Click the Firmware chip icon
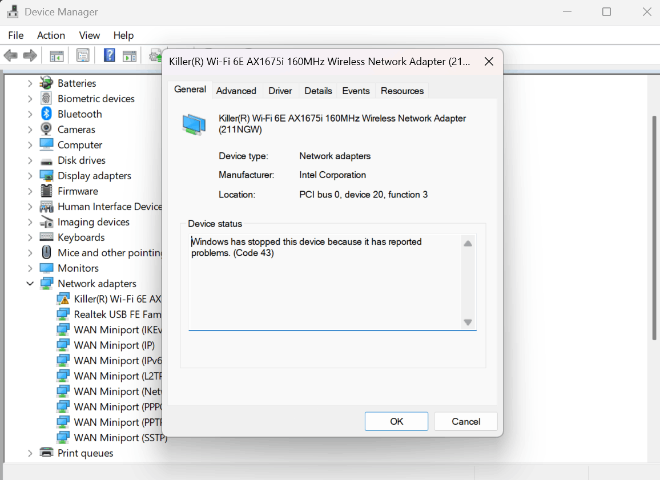The image size is (660, 480). click(x=46, y=191)
